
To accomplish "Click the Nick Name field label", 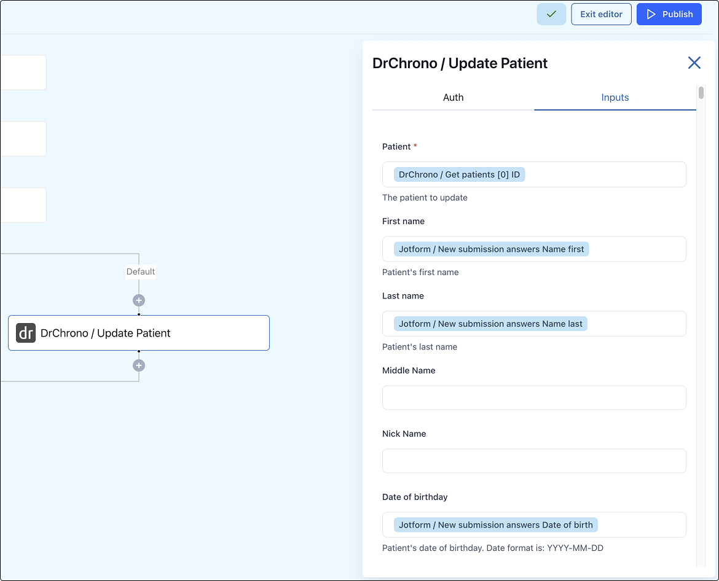I will [x=404, y=434].
